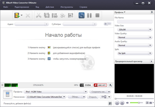Start conversion with the blue Convert button
Screen dimensions: 155x107
[x=82, y=16]
